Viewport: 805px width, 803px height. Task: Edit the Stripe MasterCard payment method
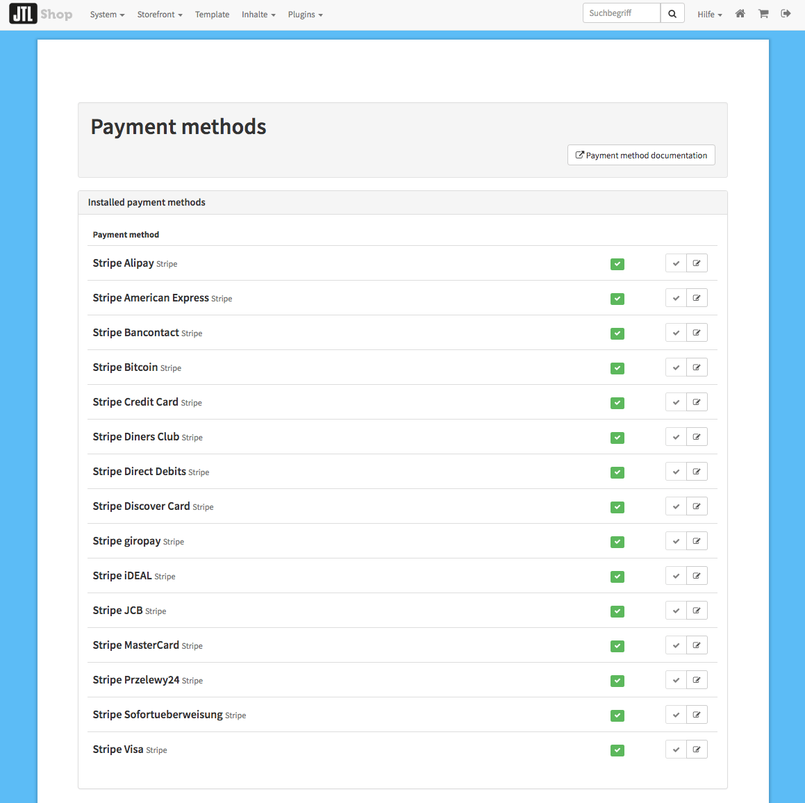[x=697, y=645]
